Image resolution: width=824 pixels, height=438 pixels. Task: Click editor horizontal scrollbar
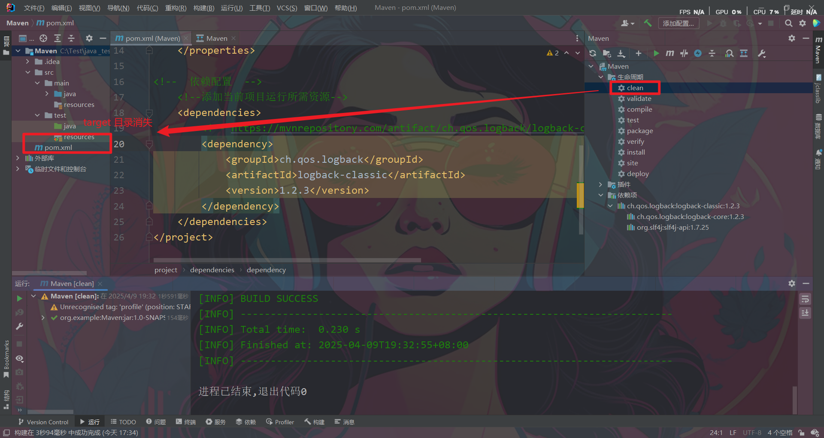pos(287,260)
